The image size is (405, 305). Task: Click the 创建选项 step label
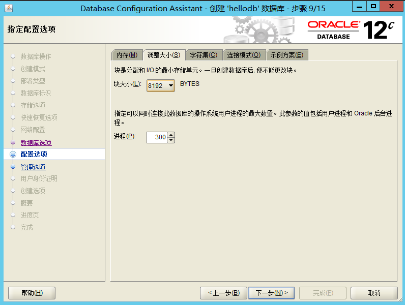33,191
